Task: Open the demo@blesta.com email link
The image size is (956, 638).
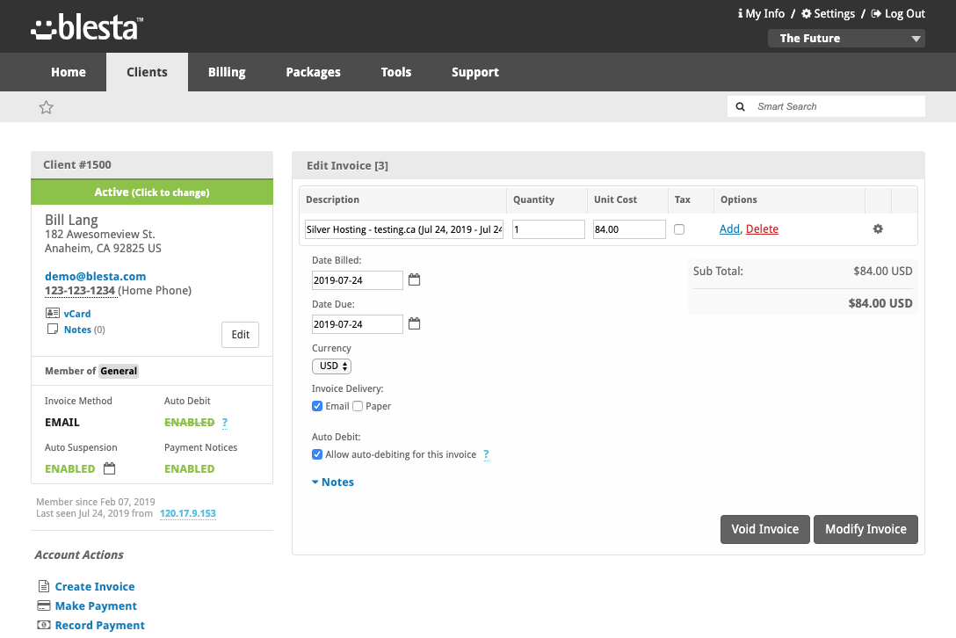Action: point(95,276)
